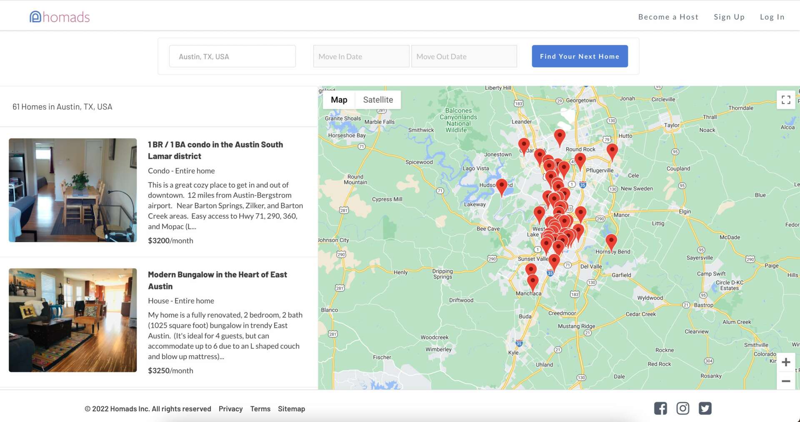This screenshot has height=422, width=800.
Task: Open the Move In Date picker
Action: pos(361,57)
